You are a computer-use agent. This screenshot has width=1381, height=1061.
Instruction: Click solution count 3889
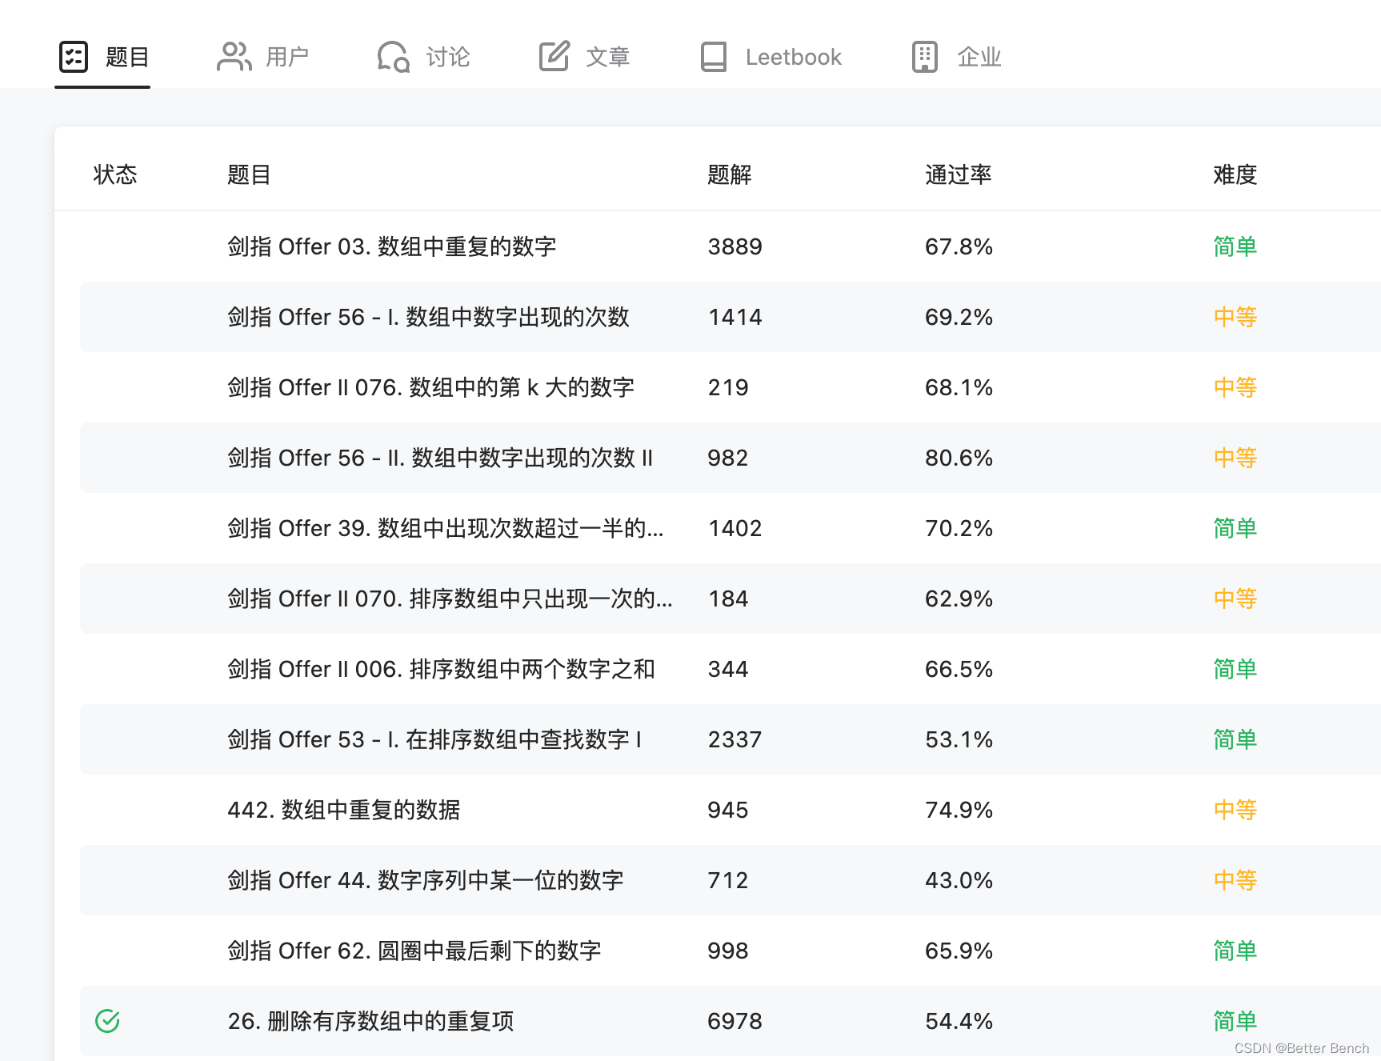coord(735,246)
